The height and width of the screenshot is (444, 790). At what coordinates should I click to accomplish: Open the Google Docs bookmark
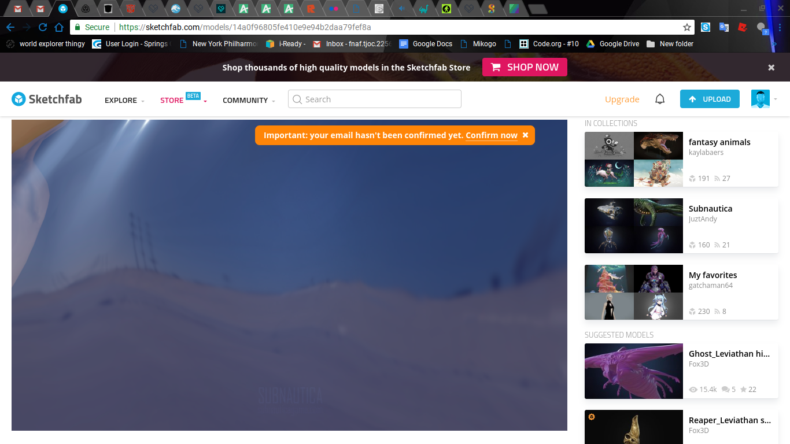426,44
